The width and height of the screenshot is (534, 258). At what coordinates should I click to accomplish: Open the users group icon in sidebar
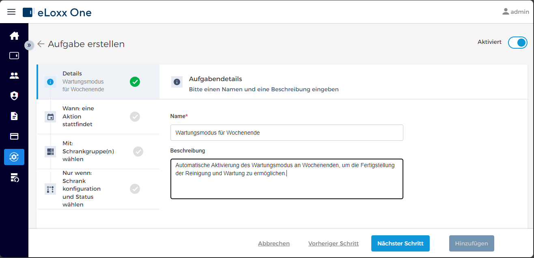14,75
